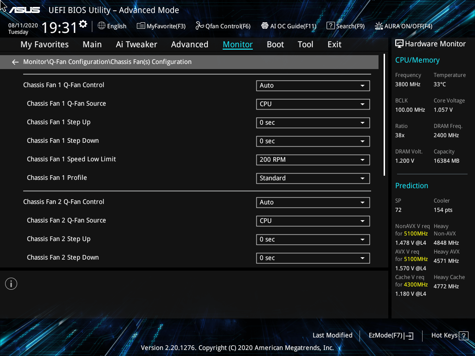Select the Monitor tab

(238, 44)
